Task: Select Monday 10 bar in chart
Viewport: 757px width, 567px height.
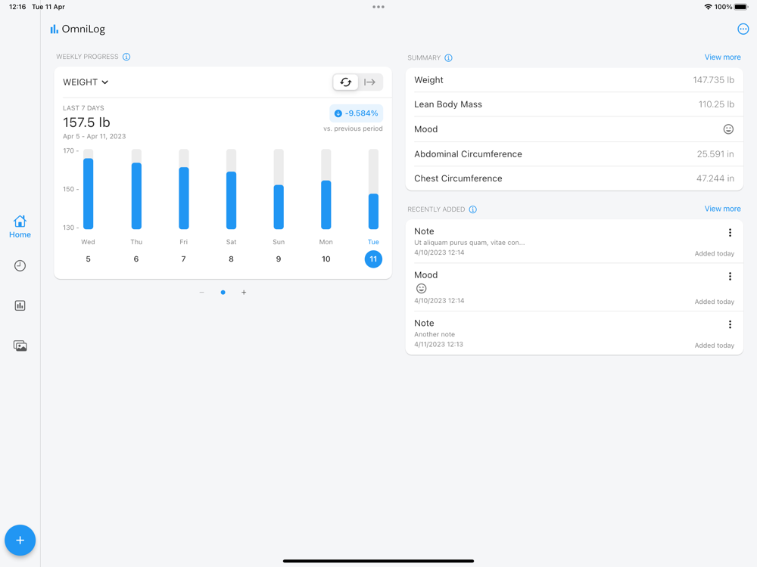Action: (326, 190)
